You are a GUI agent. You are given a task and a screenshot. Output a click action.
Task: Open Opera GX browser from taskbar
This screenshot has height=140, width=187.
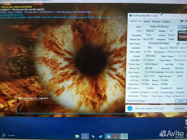(85, 136)
